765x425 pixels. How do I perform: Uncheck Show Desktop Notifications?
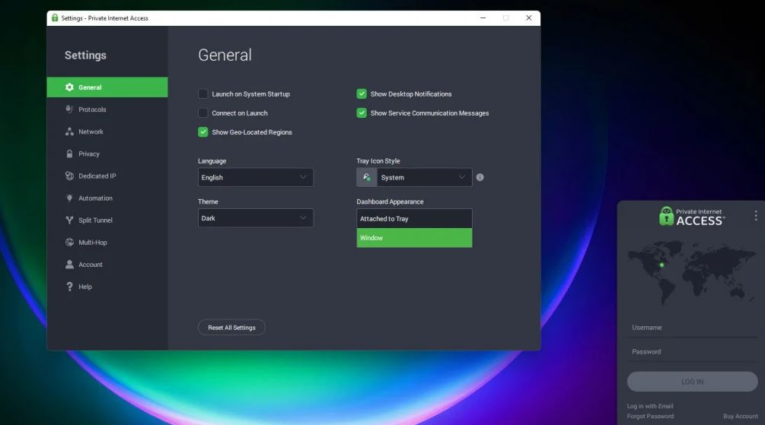tap(362, 94)
